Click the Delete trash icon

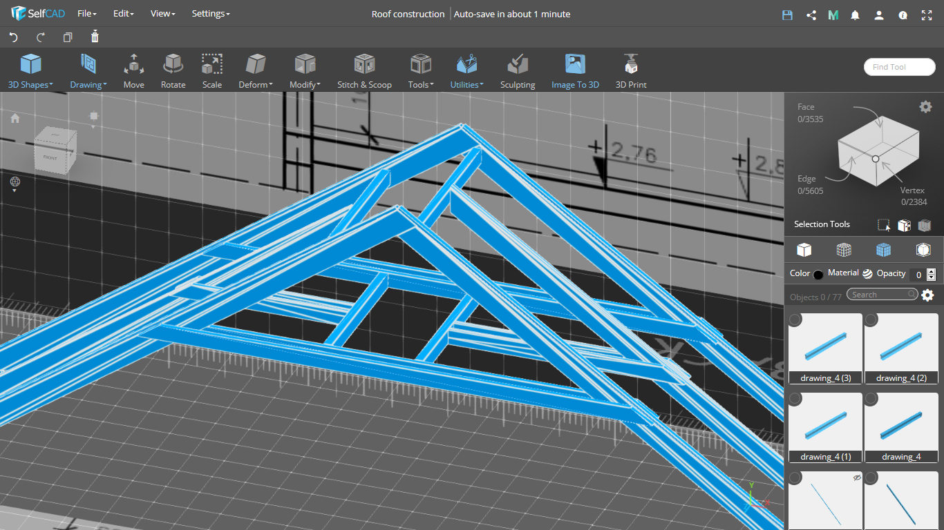[x=95, y=37]
